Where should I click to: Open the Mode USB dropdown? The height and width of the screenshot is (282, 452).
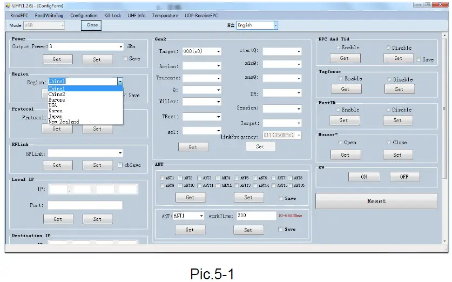(x=44, y=25)
